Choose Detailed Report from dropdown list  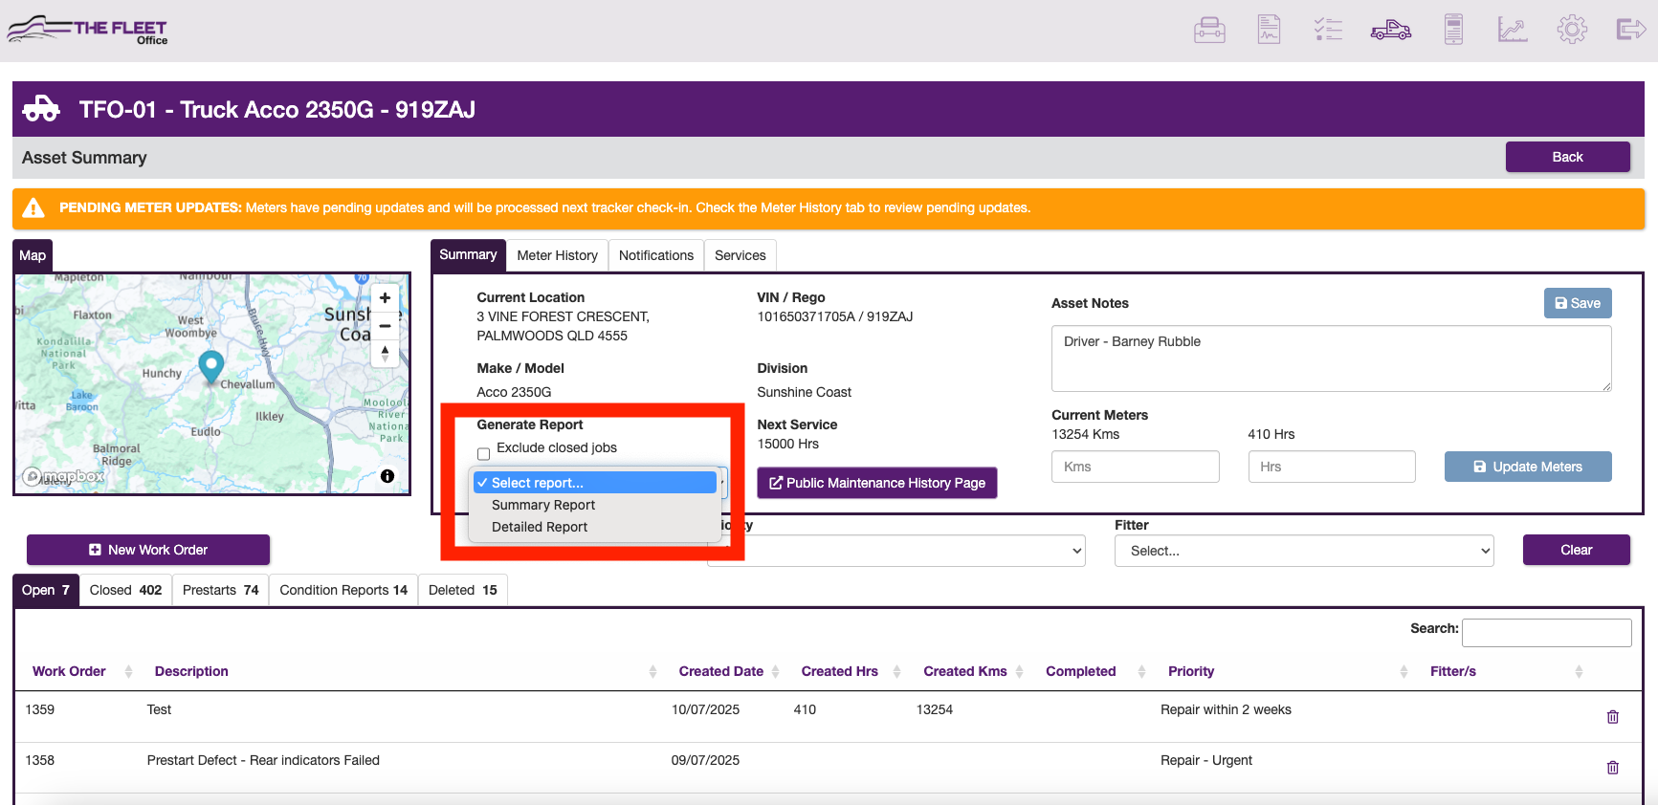coord(595,527)
